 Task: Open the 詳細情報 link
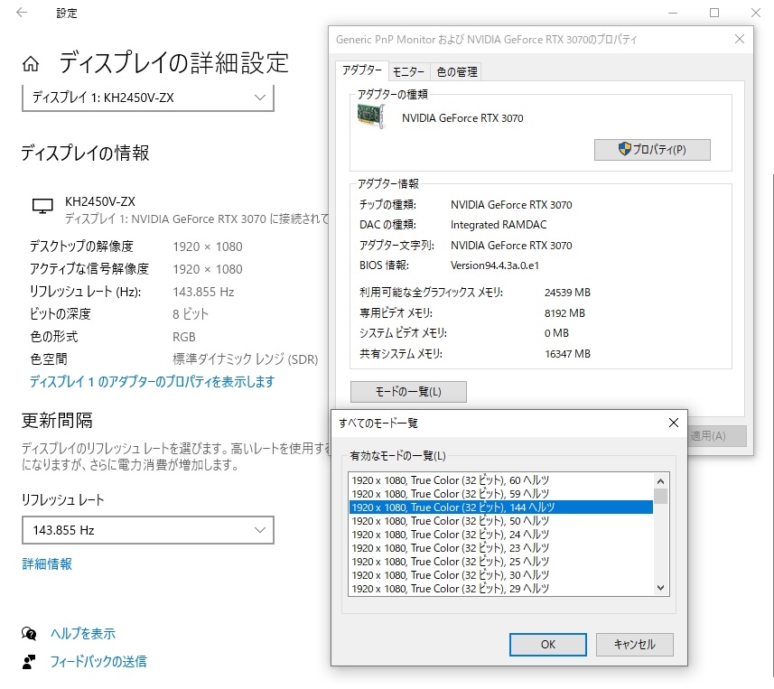47,563
